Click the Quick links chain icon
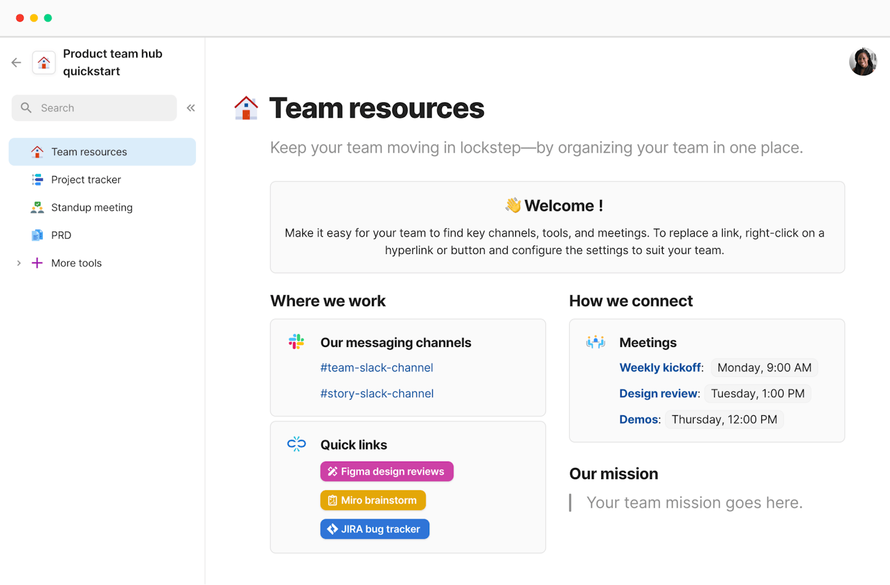 pos(296,444)
